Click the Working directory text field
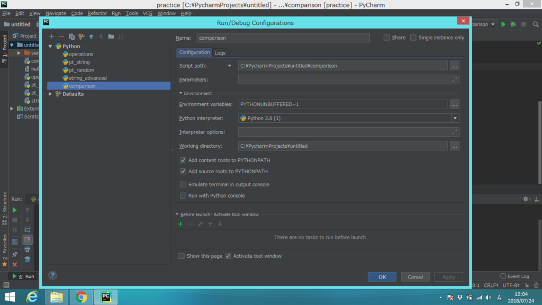 tap(342, 146)
